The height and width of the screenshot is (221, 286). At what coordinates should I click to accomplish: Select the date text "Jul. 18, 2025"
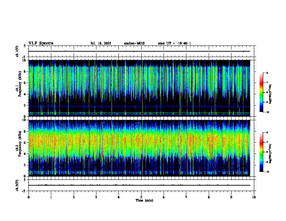click(x=101, y=43)
